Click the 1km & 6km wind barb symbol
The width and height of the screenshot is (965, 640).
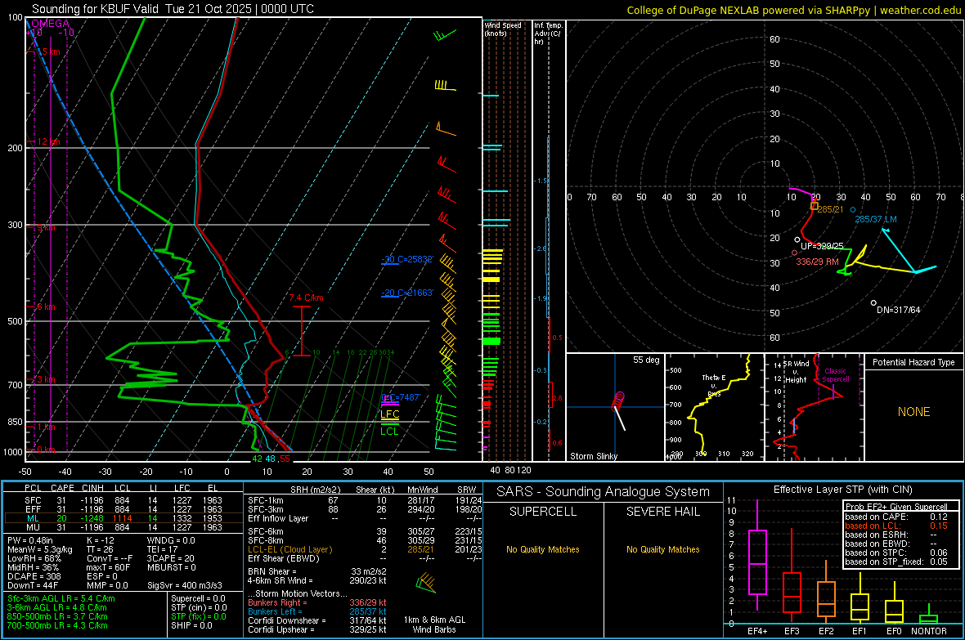[x=426, y=582]
